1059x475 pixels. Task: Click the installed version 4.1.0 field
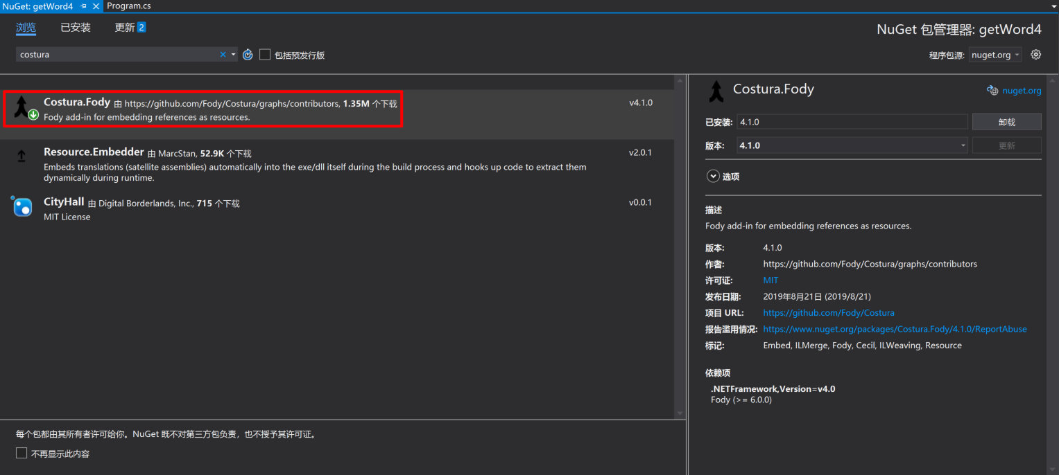tap(852, 122)
